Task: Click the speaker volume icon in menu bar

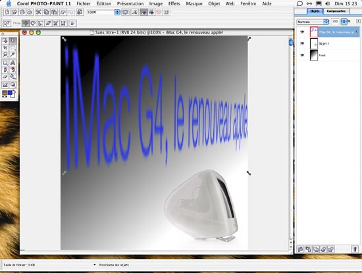Action: tap(327, 3)
